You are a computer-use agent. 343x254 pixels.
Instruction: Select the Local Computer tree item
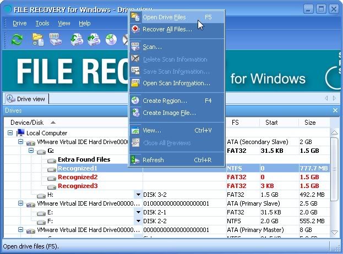pyautogui.click(x=47, y=133)
